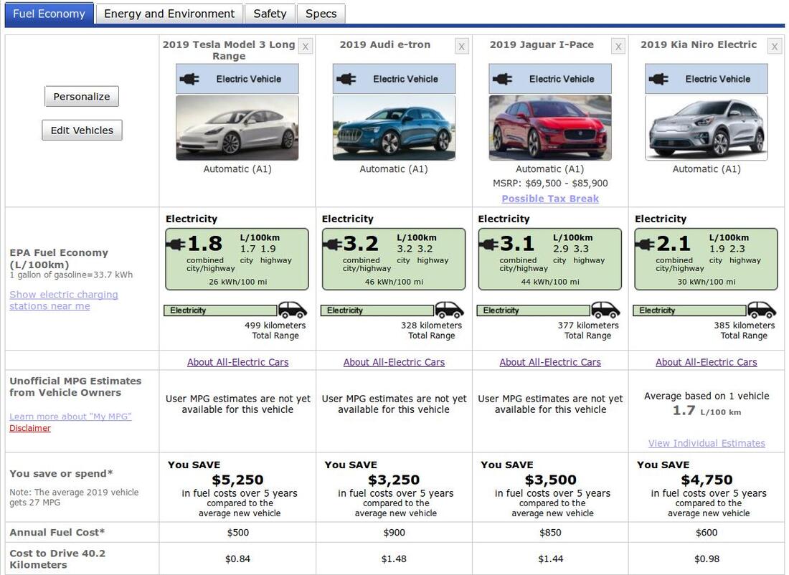Remove the Jaguar I-Pace using its X icon
This screenshot has height=575, width=789.
coord(618,47)
